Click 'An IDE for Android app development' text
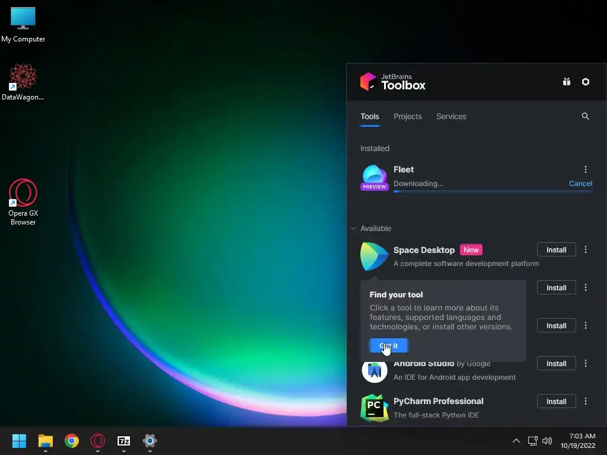 click(x=455, y=377)
